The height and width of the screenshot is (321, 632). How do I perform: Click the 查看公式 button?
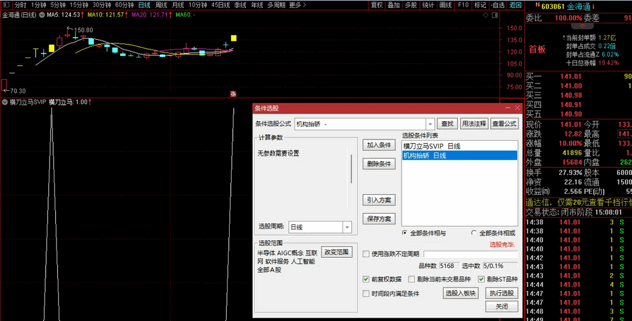click(505, 124)
